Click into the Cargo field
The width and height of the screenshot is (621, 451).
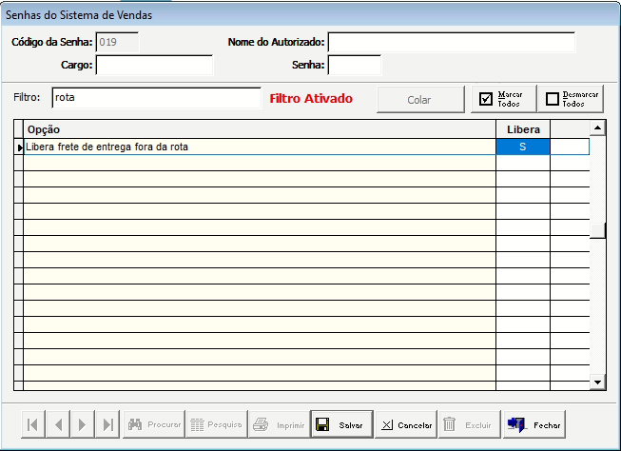tap(154, 65)
